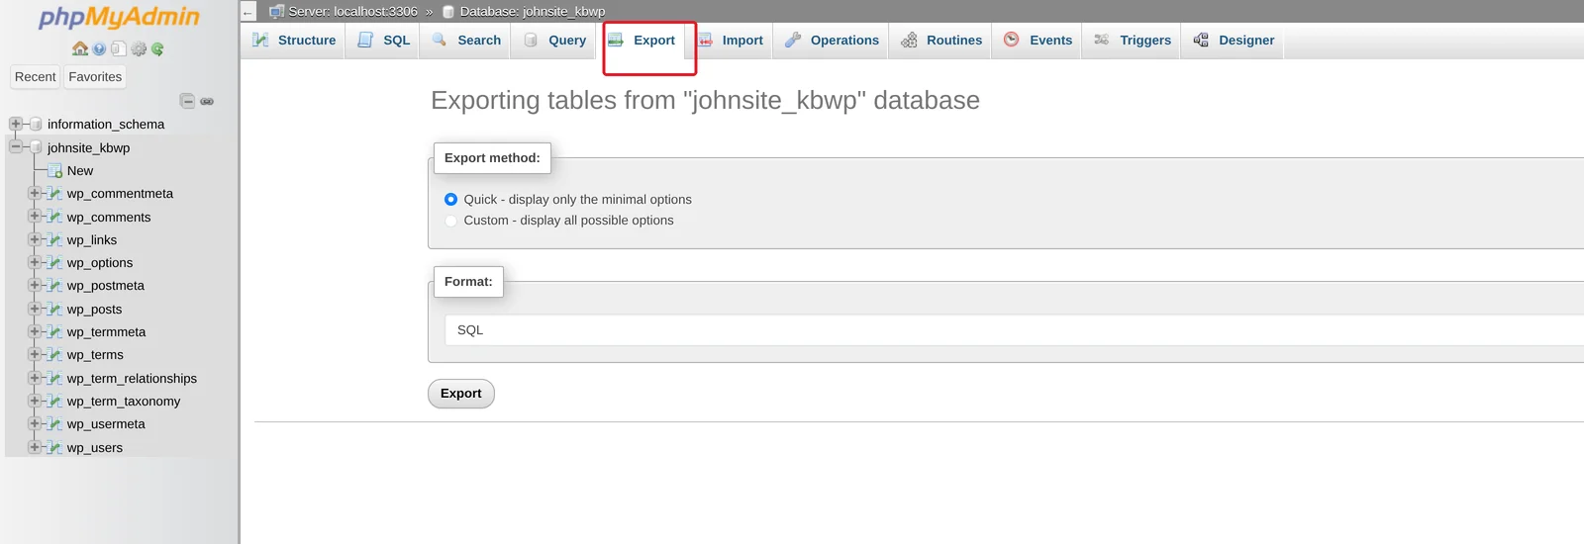Click table icon beside wp_links
This screenshot has width=1584, height=544.
coord(55,239)
